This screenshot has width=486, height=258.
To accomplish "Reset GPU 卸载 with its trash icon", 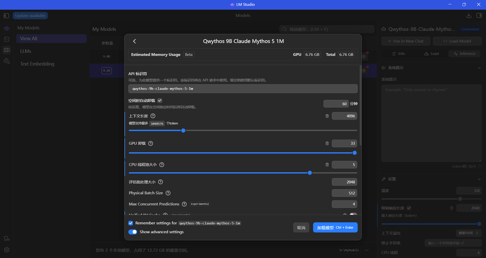I will click(327, 143).
